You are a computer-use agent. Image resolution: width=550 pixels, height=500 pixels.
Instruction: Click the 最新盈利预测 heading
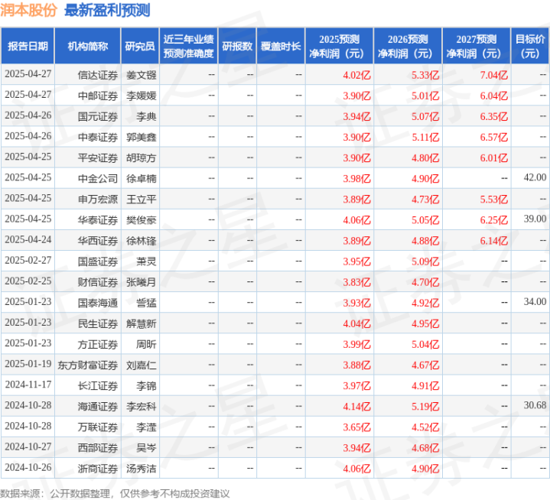point(107,10)
